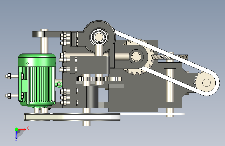Select the ball bearing in the top housing

tap(99, 37)
